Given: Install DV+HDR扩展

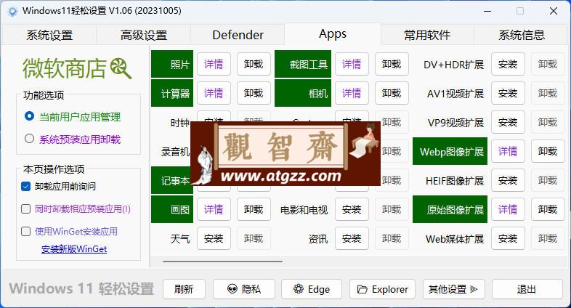Looking at the screenshot, I should click(x=508, y=64).
